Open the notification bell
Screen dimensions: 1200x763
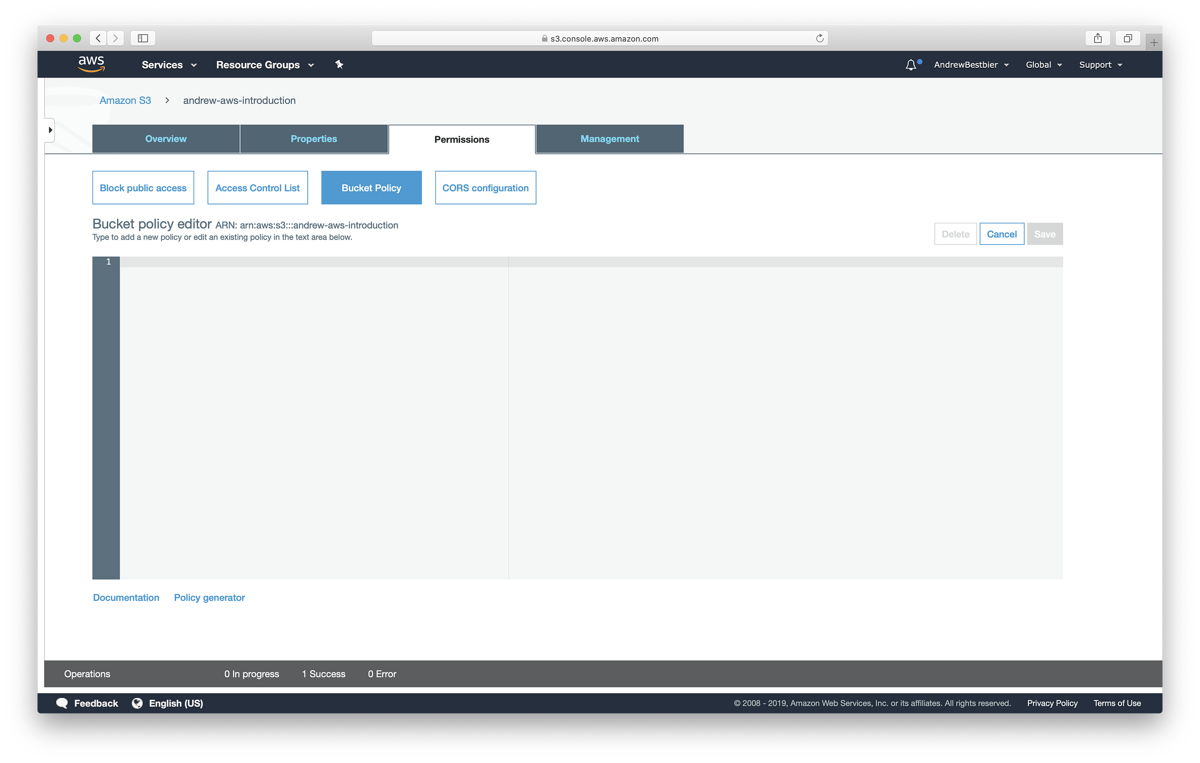911,64
